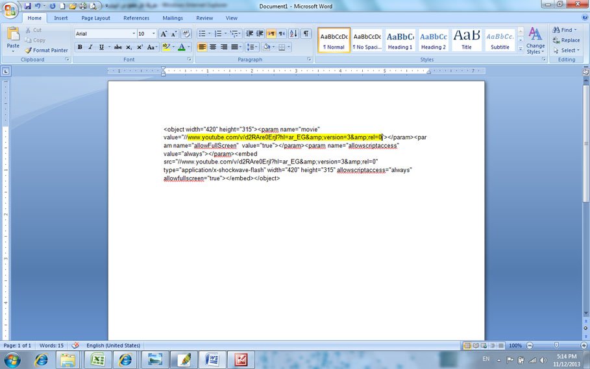Center the paragraph text

pyautogui.click(x=213, y=47)
